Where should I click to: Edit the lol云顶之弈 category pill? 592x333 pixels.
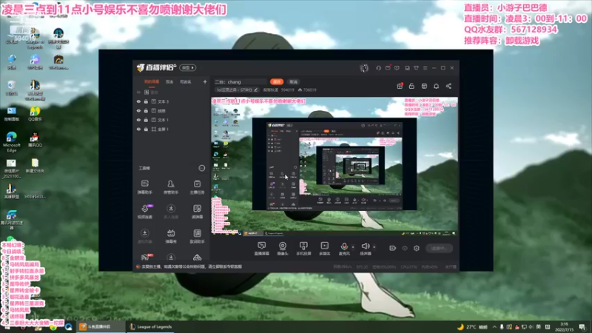pos(237,90)
